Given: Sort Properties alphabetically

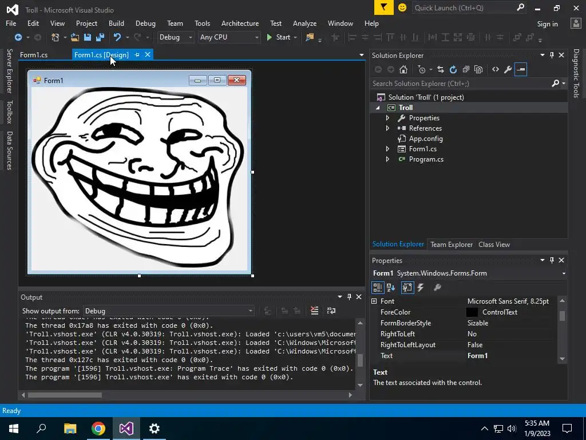Looking at the screenshot, I should (x=391, y=288).
